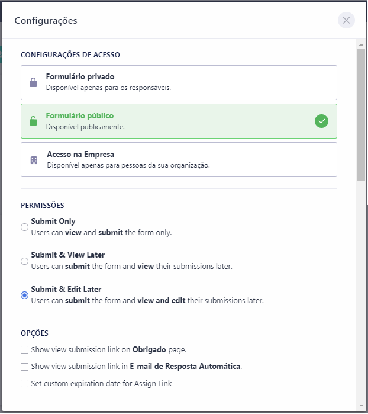Click the Configurações dialog title
Screen dimensions: 368x414
tap(46, 21)
